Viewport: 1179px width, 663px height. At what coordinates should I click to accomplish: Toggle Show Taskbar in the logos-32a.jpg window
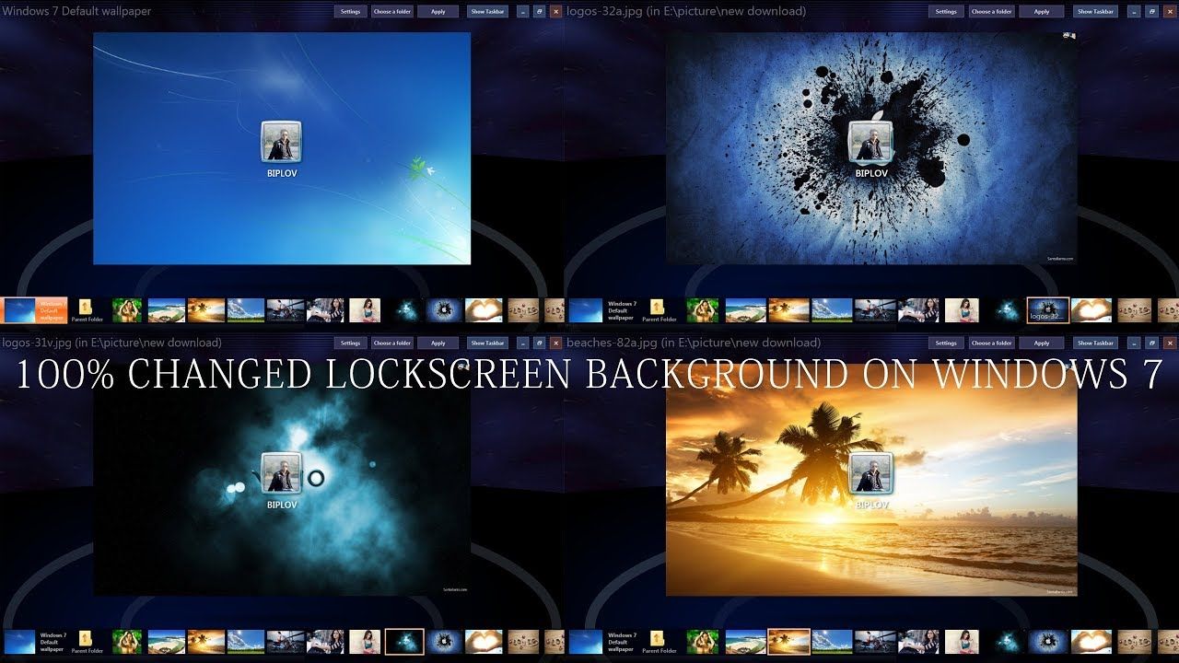pos(1094,11)
